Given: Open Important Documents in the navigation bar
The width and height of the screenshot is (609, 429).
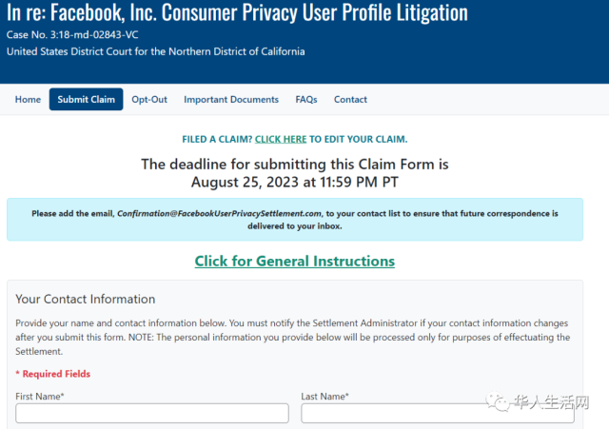Looking at the screenshot, I should pyautogui.click(x=231, y=99).
